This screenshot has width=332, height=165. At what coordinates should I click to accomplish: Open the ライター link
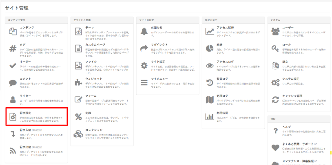click(x=25, y=96)
